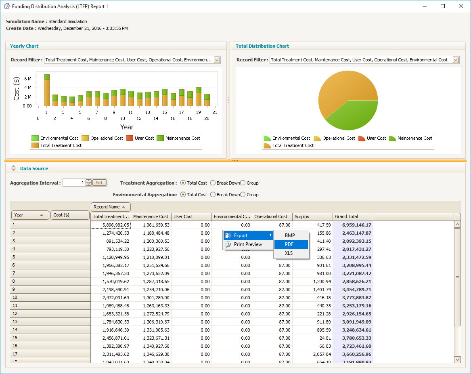The image size is (471, 374).
Task: Choose PDF from the Export submenu
Action: (289, 244)
